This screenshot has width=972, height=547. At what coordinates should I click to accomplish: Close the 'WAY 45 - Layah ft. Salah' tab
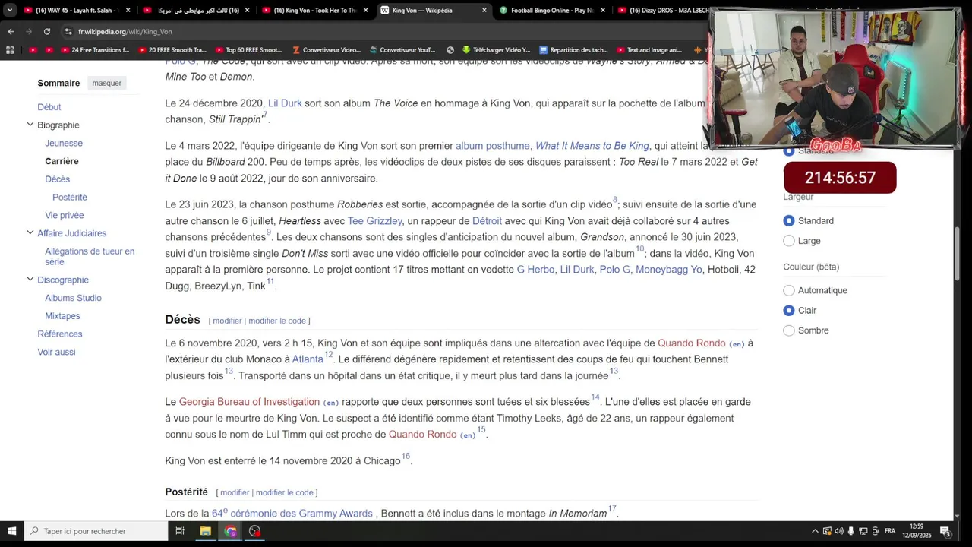128,11
